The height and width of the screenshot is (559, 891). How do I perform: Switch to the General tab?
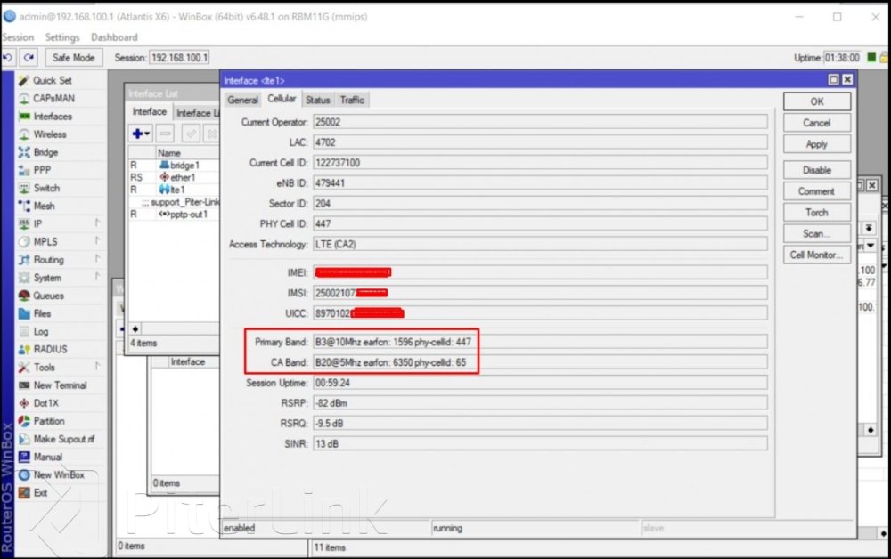pyautogui.click(x=242, y=100)
